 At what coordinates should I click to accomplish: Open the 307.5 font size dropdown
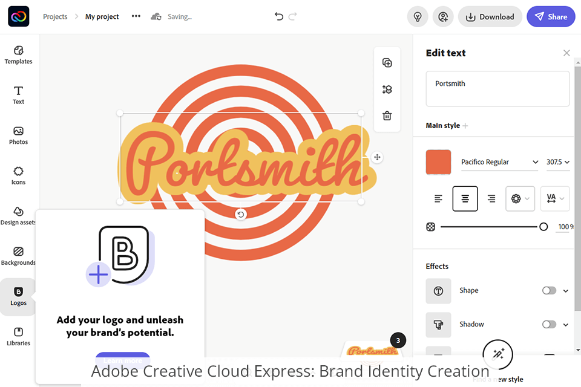pos(557,162)
